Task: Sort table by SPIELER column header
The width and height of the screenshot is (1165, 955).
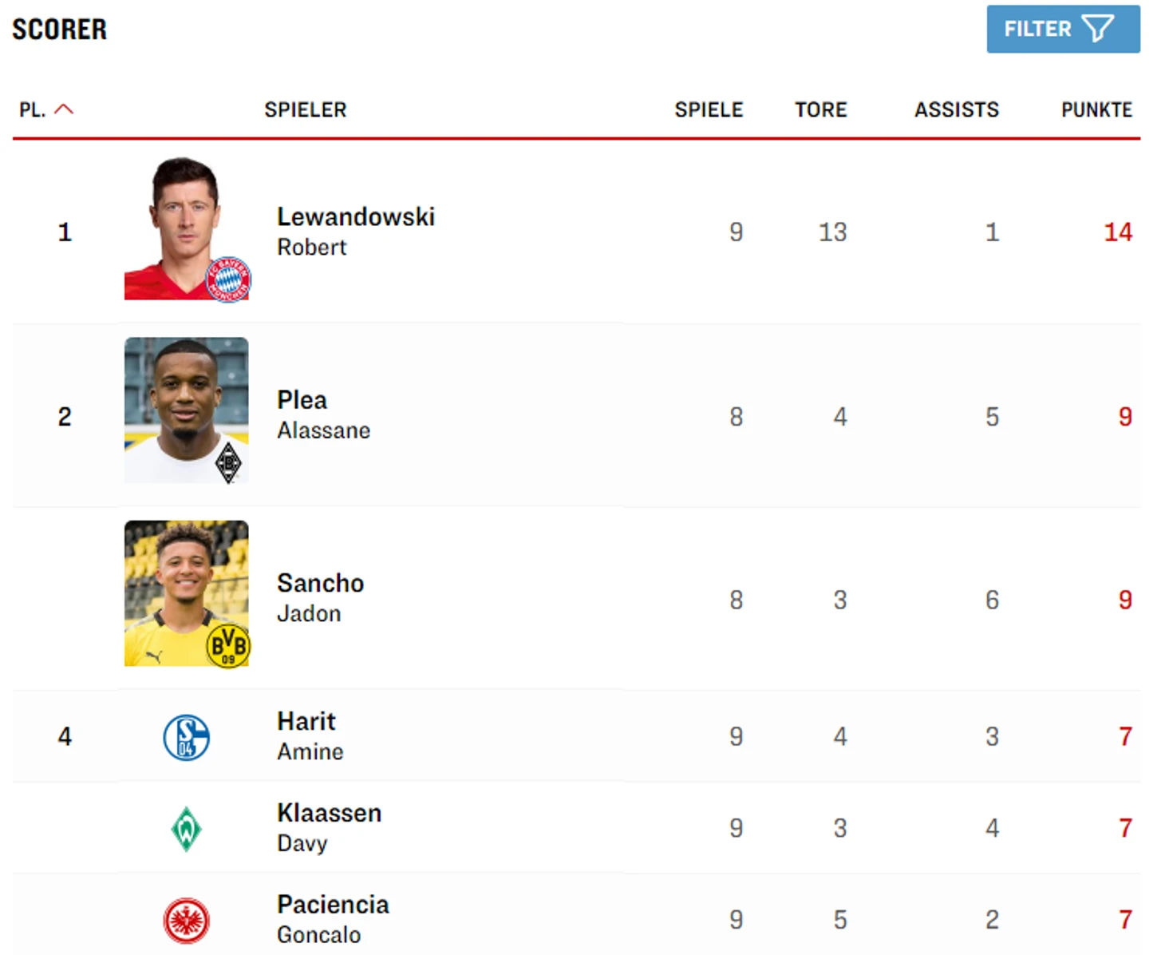Action: click(x=306, y=109)
